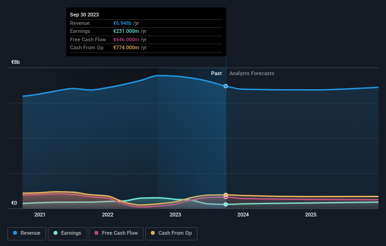386x246 pixels.
Task: Click the €0 y-axis label
Action: (x=14, y=203)
